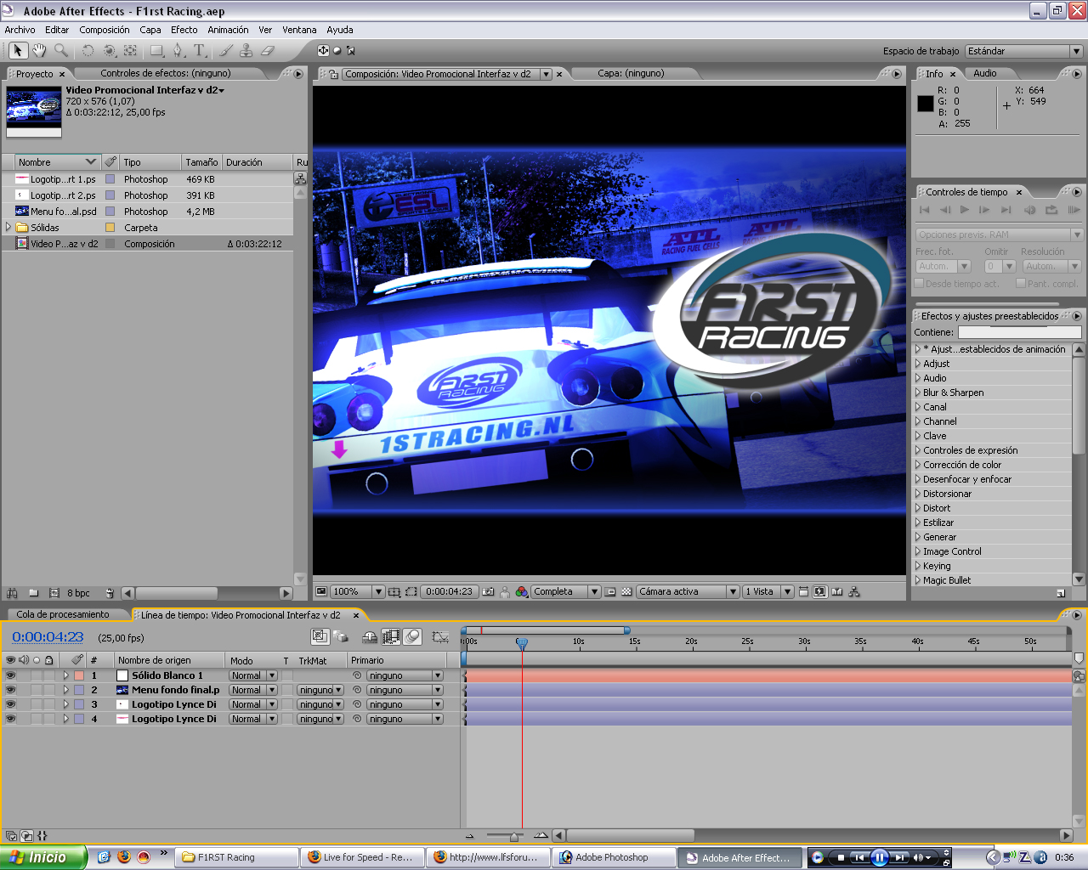Select the Eraser tool
Viewport: 1088px width, 870px height.
(268, 51)
